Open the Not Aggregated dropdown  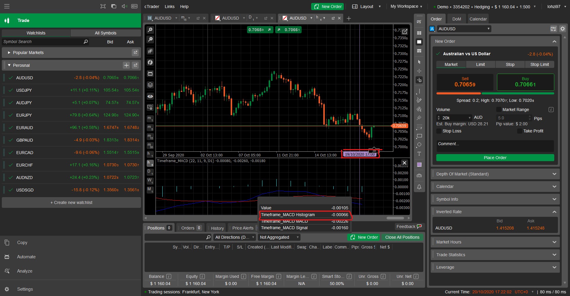[279, 237]
